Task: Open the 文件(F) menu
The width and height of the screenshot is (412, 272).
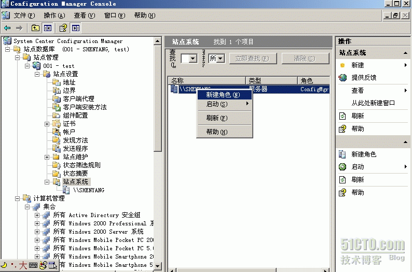Action: [24, 16]
